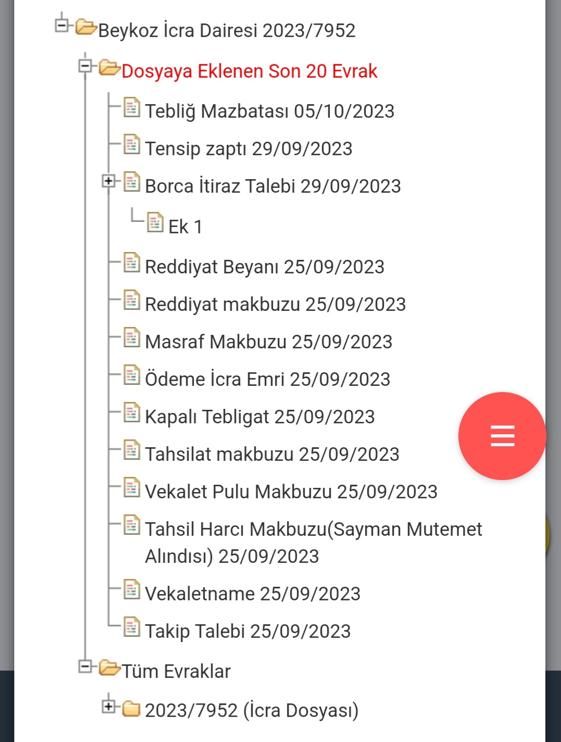Viewport: 561px width, 742px height.
Task: Click the closed folder icon of İcra Dosyası
Action: click(x=131, y=708)
